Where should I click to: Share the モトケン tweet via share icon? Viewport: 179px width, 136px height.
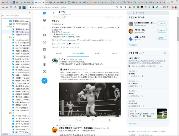(x=109, y=120)
